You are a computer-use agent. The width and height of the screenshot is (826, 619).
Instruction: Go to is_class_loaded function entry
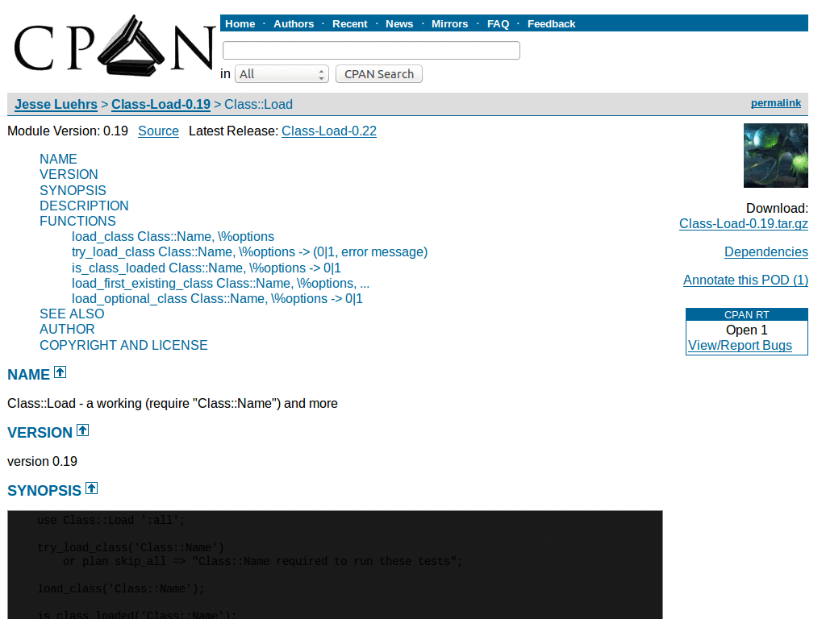tap(206, 268)
